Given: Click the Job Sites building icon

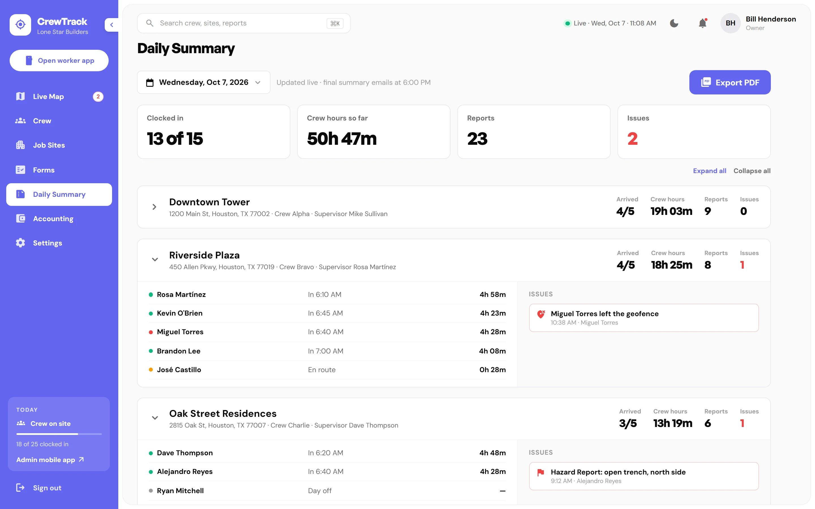Looking at the screenshot, I should click(x=21, y=145).
